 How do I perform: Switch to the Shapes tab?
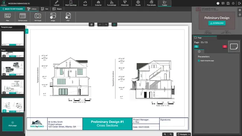(x=57, y=9)
